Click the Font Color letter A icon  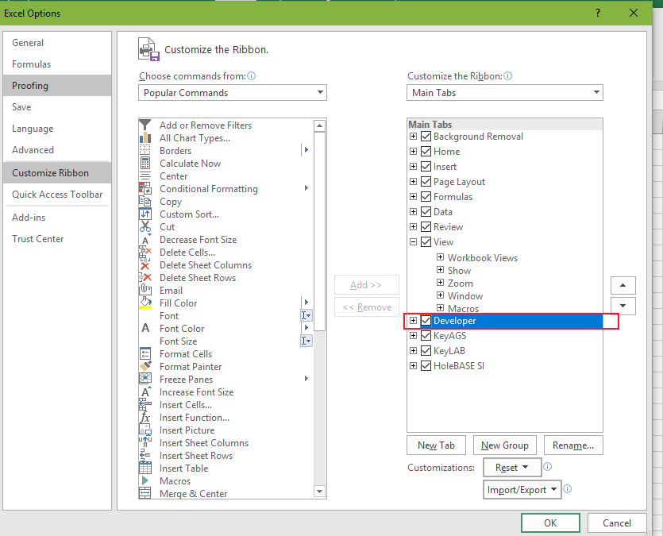(145, 328)
